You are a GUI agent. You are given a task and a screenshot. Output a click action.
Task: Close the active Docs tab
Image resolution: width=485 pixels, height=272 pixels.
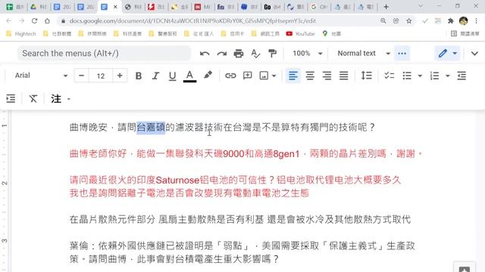(x=115, y=7)
